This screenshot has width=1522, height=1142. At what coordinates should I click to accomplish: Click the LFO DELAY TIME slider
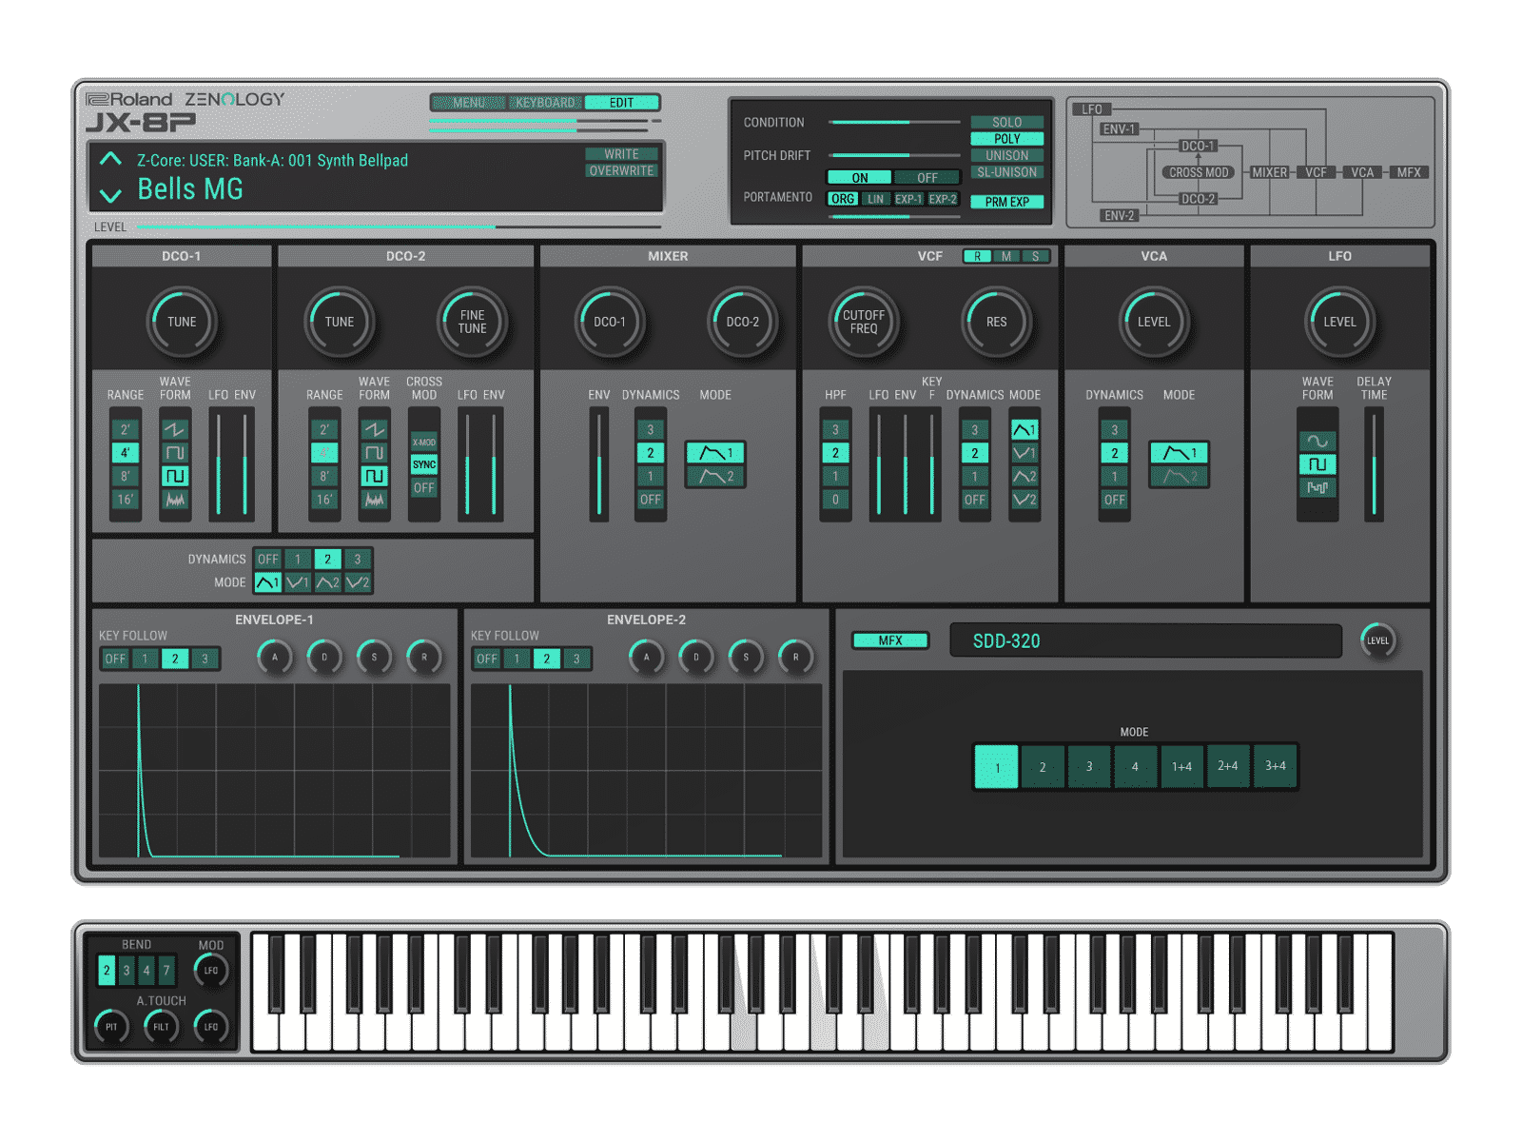click(1374, 464)
